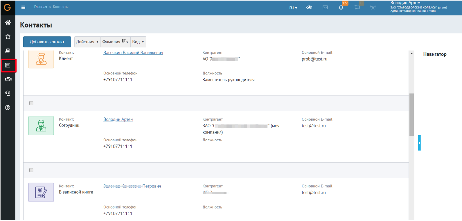
Task: Click the Клиент contact type label
Action: (x=66, y=58)
